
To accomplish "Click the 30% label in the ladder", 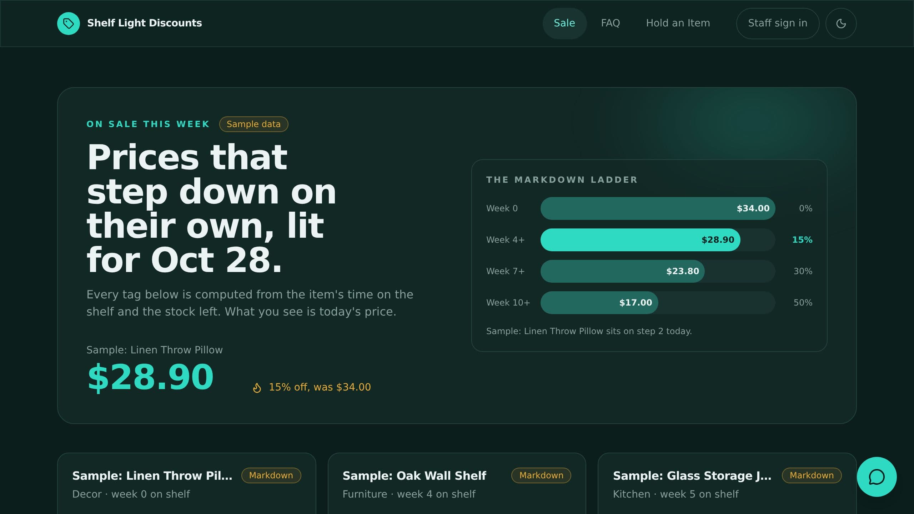I will 803,271.
